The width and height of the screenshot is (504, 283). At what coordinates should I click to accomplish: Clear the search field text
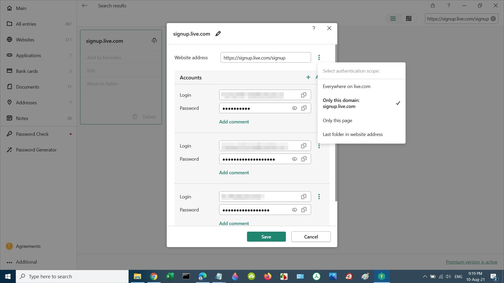[x=493, y=19]
